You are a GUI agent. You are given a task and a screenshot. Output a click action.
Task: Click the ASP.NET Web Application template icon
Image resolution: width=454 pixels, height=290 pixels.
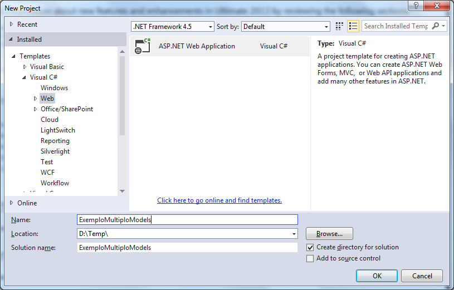pyautogui.click(x=143, y=46)
